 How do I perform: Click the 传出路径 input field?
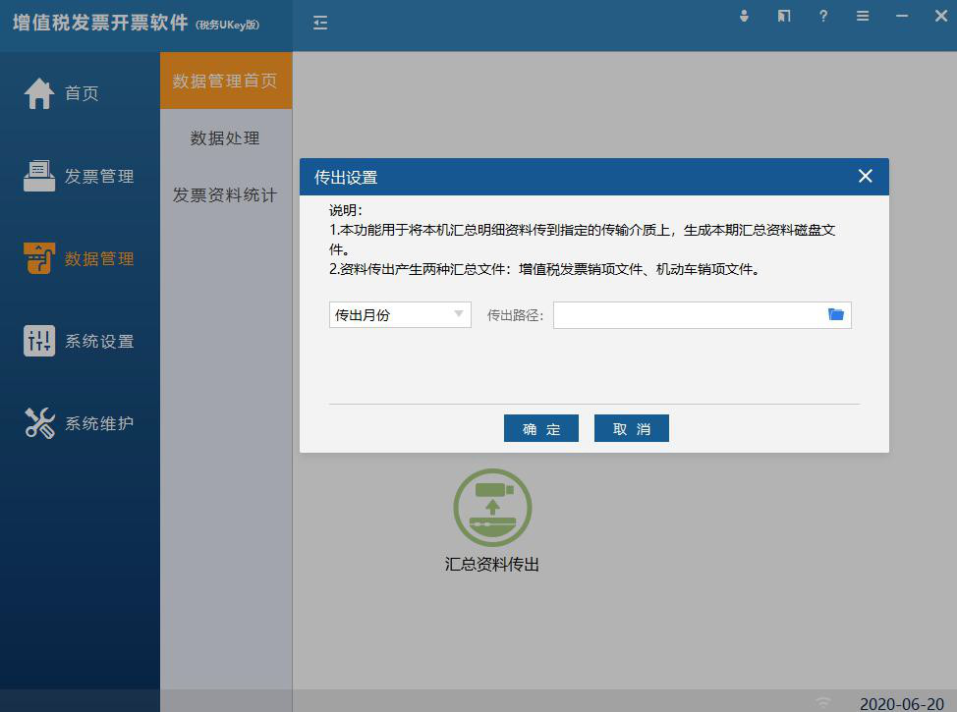702,315
